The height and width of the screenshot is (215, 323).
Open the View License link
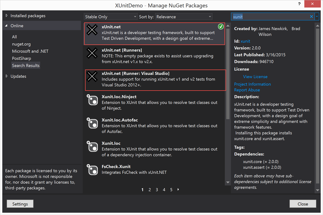click(x=255, y=76)
